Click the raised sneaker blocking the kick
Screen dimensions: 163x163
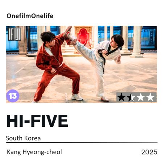pyautogui.click(x=68, y=32)
